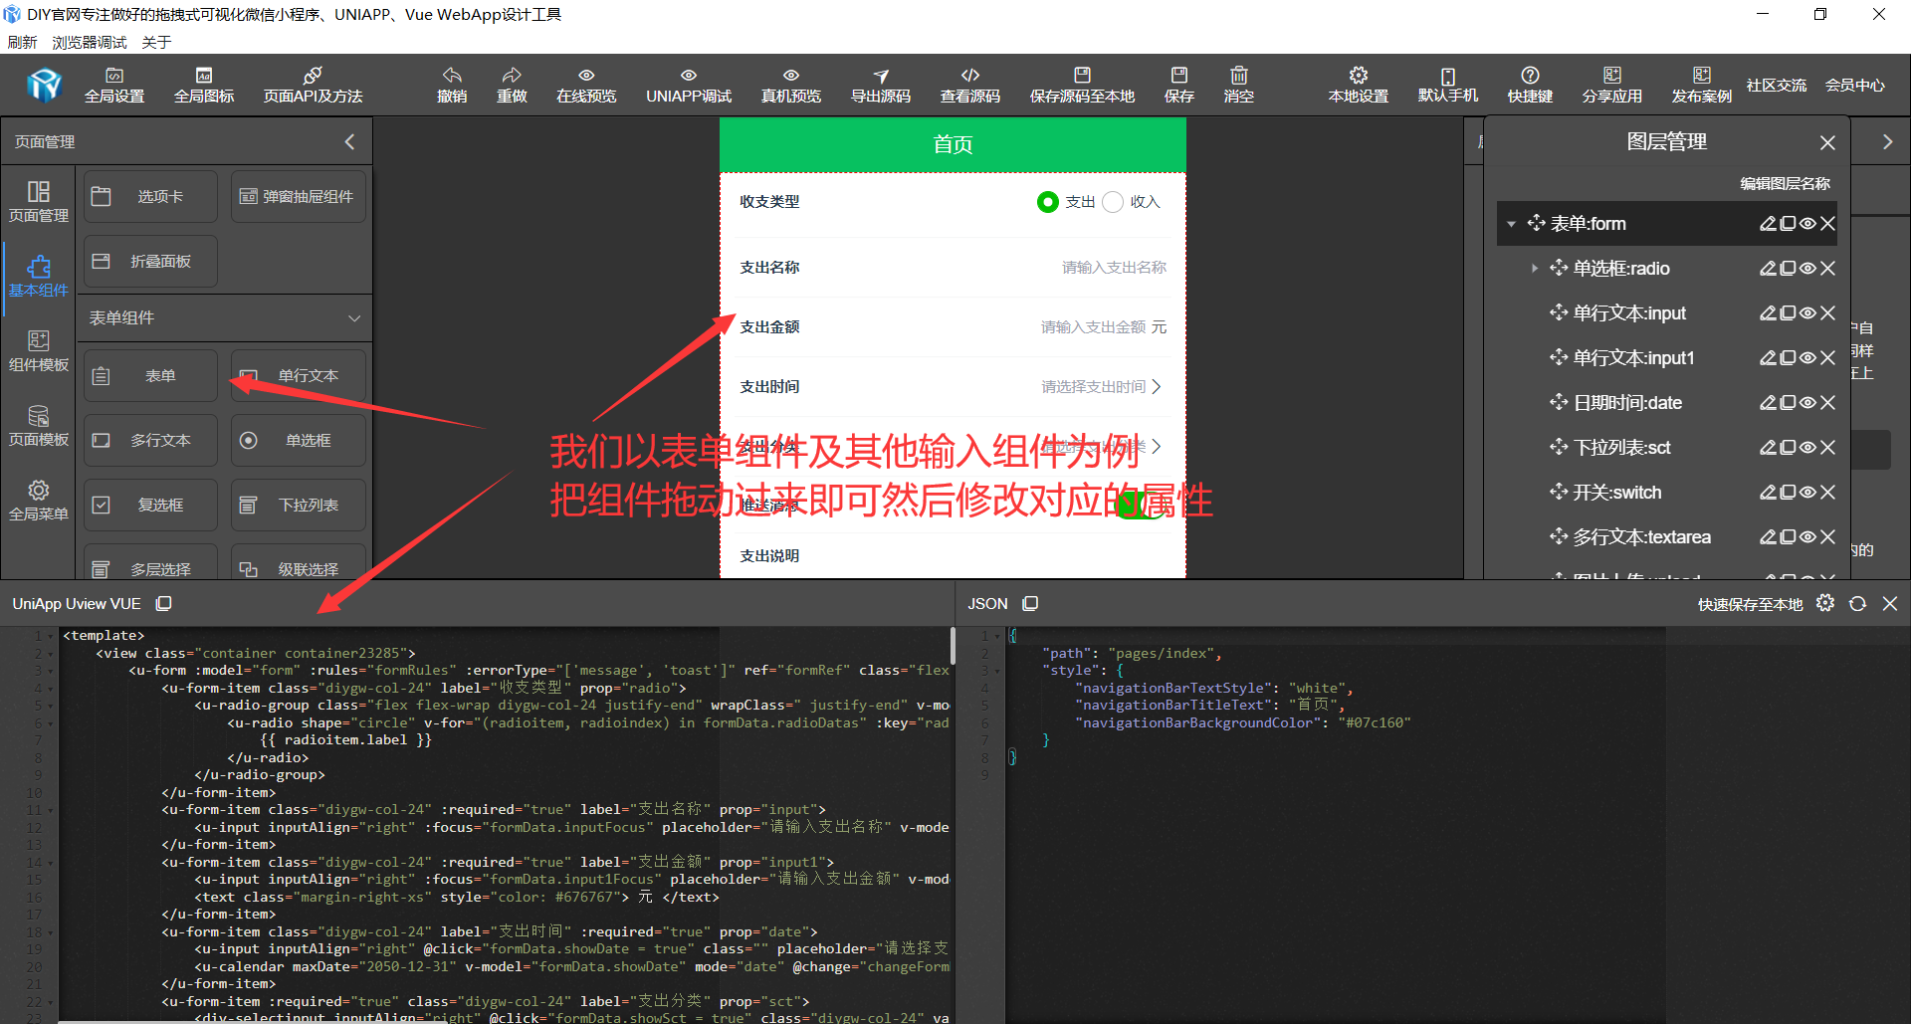This screenshot has width=1911, height=1024.
Task: Open the 全局图标 tool
Action: pyautogui.click(x=204, y=86)
